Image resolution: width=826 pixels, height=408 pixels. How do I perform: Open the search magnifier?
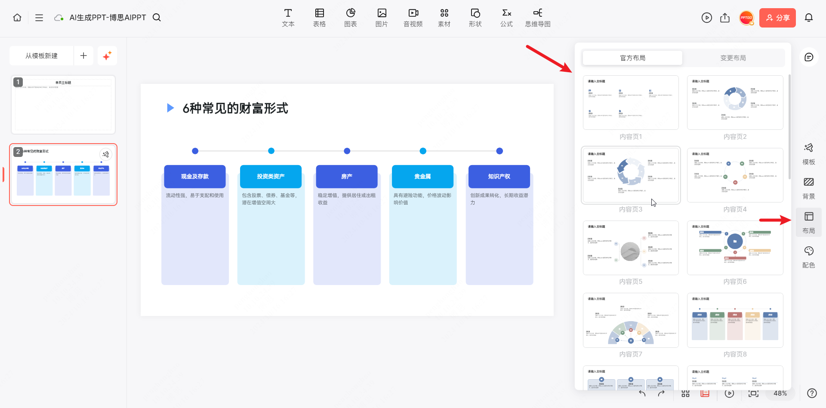tap(157, 18)
